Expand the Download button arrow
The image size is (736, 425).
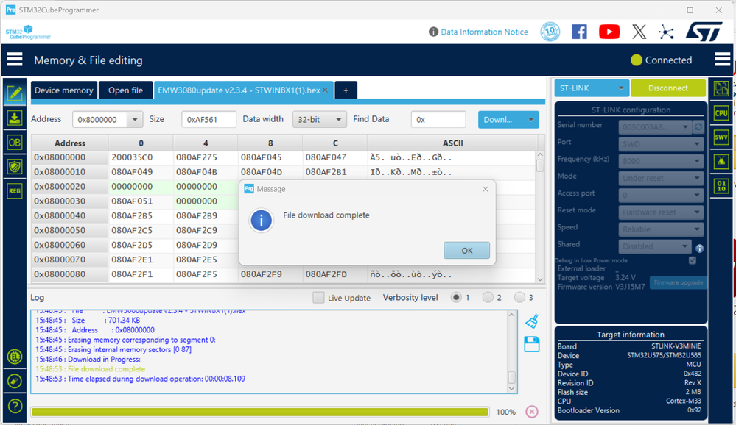point(531,120)
